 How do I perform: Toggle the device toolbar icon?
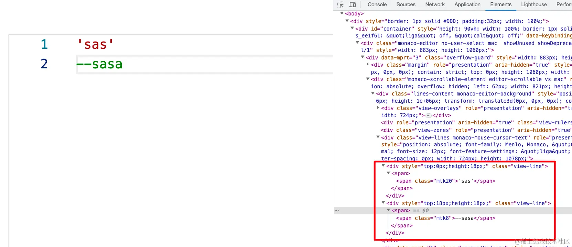353,5
